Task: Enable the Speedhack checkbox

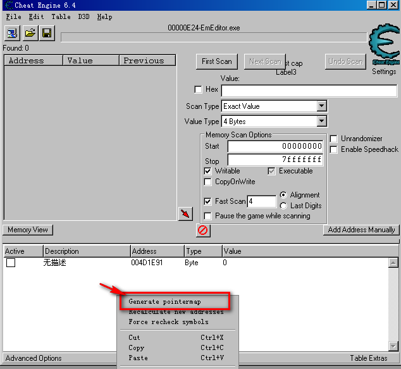Action: point(333,149)
